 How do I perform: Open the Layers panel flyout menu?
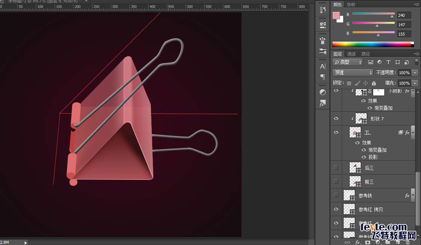click(x=416, y=54)
